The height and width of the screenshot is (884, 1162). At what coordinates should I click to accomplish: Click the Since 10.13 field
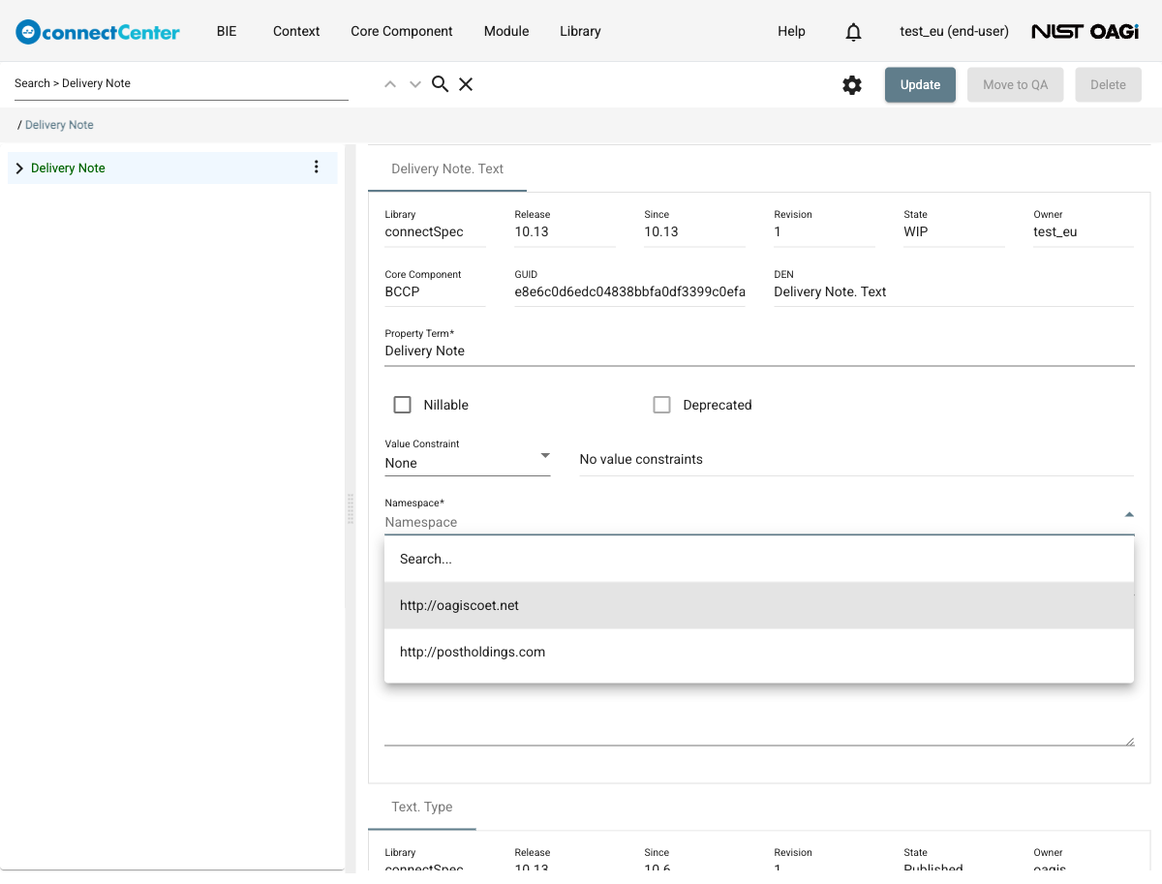694,231
